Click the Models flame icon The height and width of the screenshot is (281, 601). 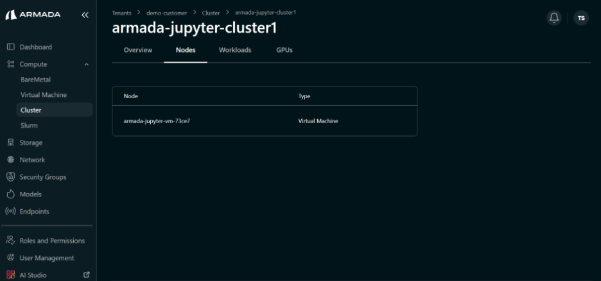point(11,194)
